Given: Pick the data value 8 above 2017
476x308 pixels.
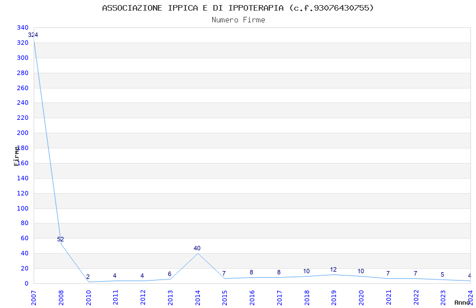Looking at the screenshot, I should click(279, 273).
